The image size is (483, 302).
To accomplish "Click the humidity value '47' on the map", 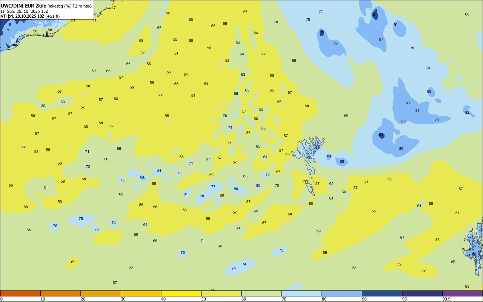I will [114, 8].
